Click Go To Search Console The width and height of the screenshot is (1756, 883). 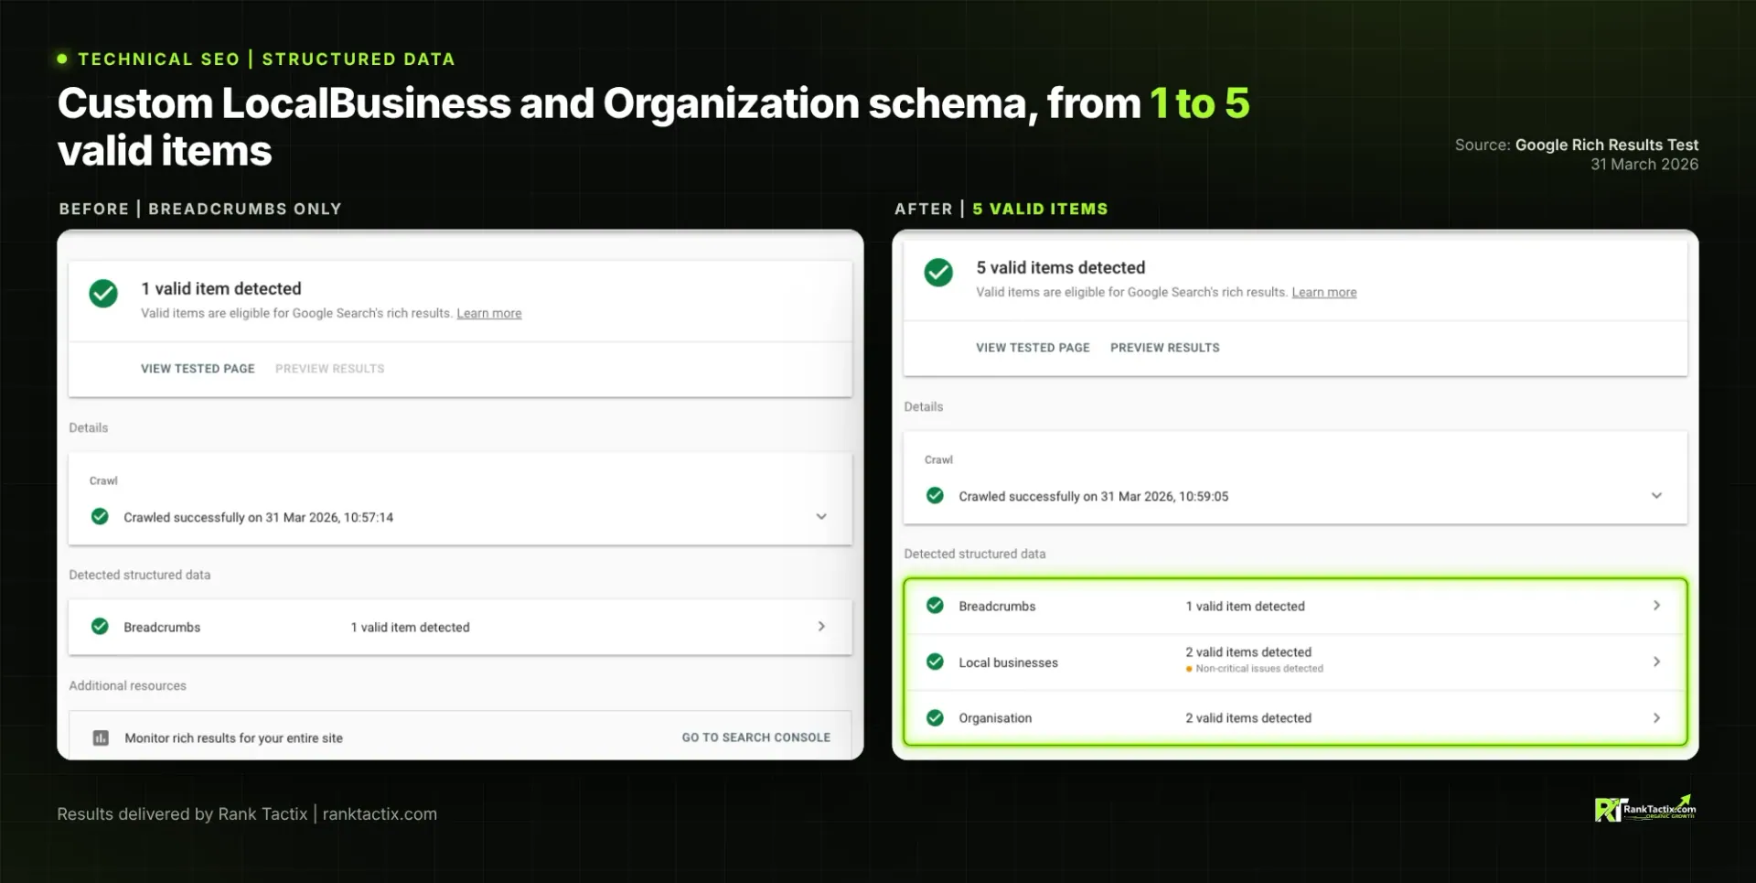pos(756,738)
